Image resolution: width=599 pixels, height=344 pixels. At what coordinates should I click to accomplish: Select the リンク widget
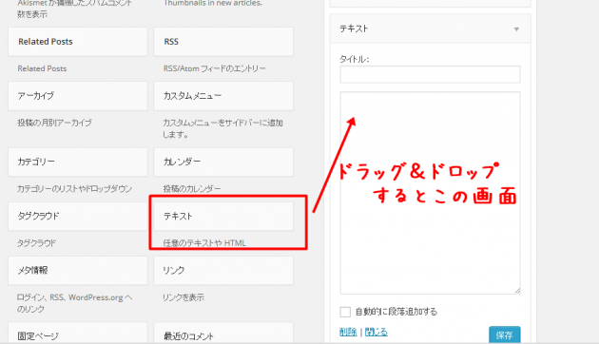223,270
